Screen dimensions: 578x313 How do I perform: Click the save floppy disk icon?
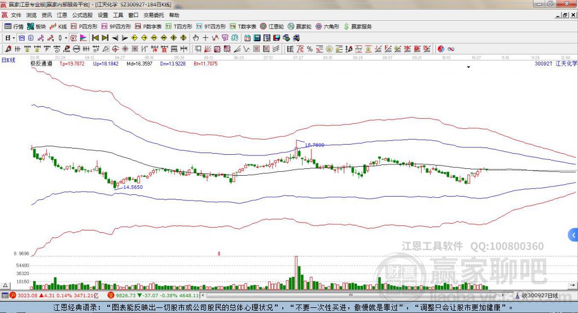click(277, 38)
